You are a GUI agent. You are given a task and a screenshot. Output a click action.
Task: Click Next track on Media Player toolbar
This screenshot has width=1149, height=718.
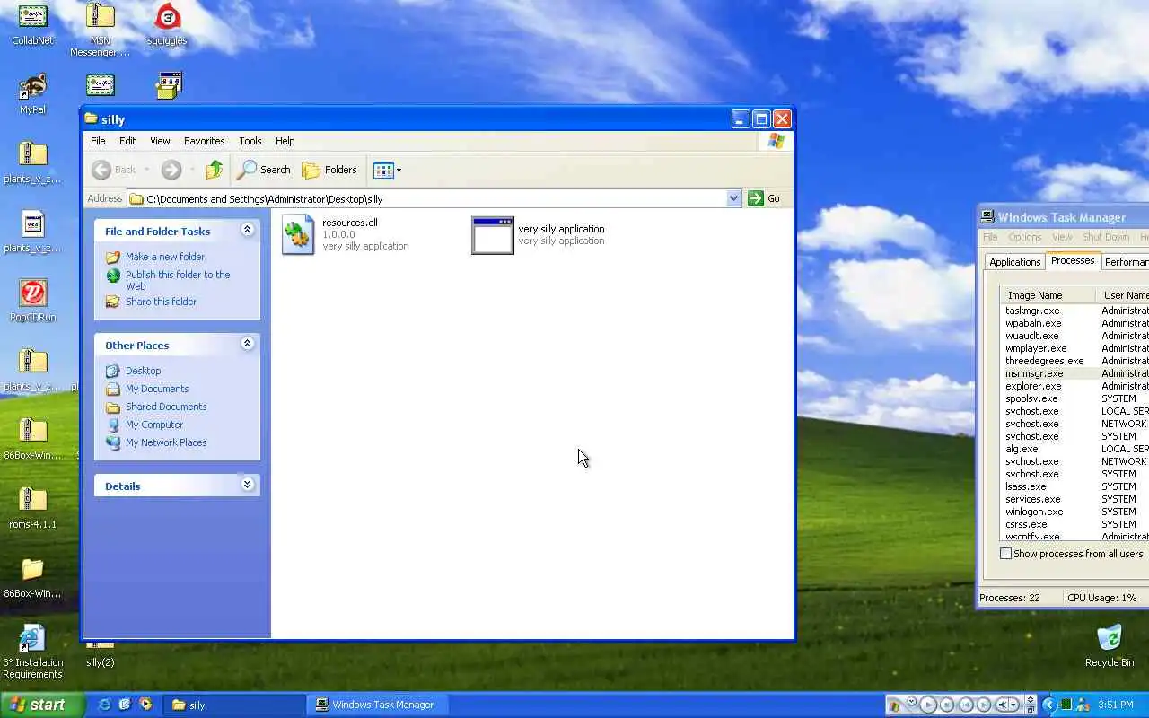point(984,705)
